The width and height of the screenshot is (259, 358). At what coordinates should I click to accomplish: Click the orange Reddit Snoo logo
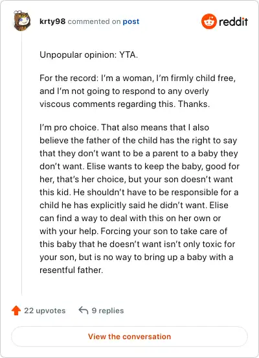pos(209,21)
